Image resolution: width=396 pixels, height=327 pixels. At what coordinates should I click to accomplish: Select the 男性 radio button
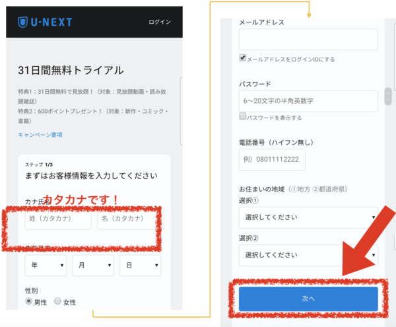28,301
